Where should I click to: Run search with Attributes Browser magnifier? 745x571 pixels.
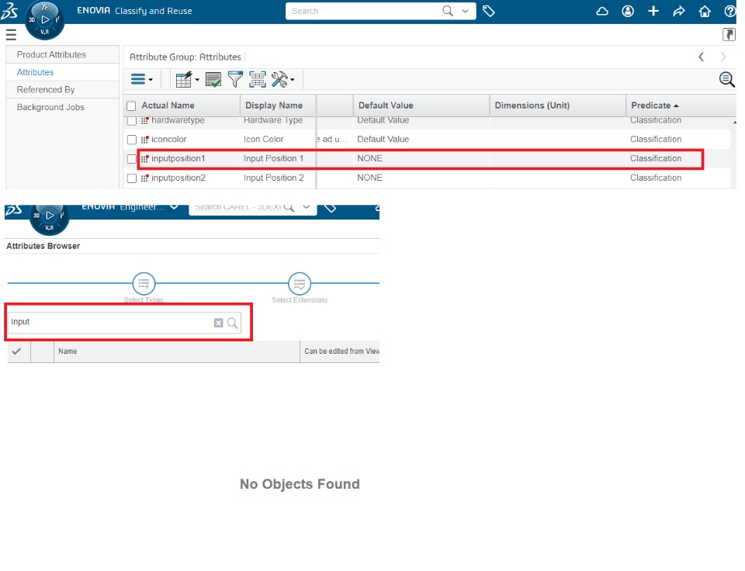coord(232,323)
